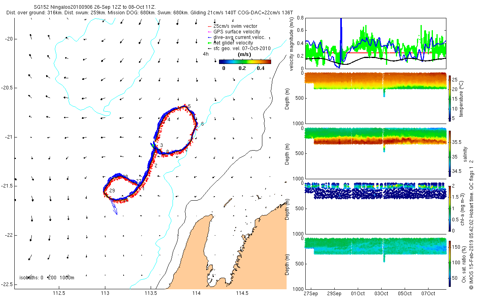Click longitude tick '113.5' on the map axis
The width and height of the screenshot is (477, 298).
pos(151,294)
